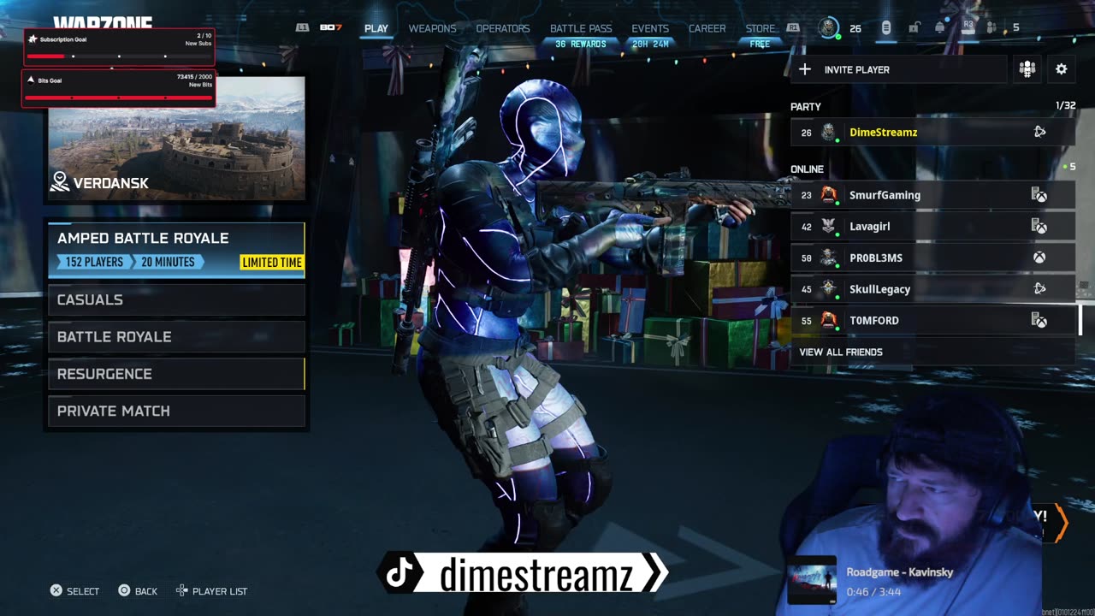Image resolution: width=1095 pixels, height=616 pixels.
Task: Open the player profile avatar in top bar
Action: (828, 28)
